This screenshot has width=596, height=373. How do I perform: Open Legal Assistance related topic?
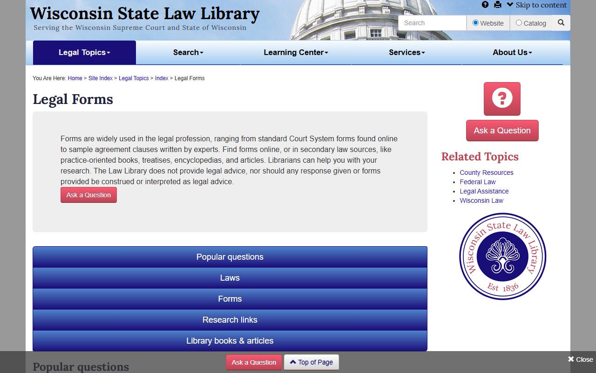(x=484, y=191)
